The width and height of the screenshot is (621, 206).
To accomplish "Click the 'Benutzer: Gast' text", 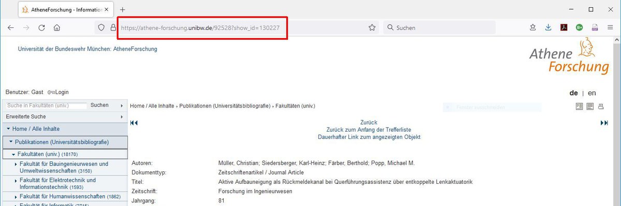I will tap(24, 92).
